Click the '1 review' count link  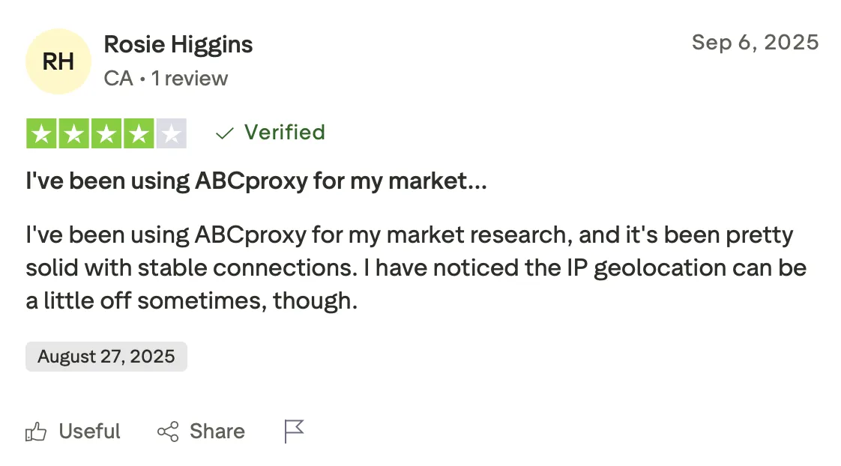pos(190,78)
